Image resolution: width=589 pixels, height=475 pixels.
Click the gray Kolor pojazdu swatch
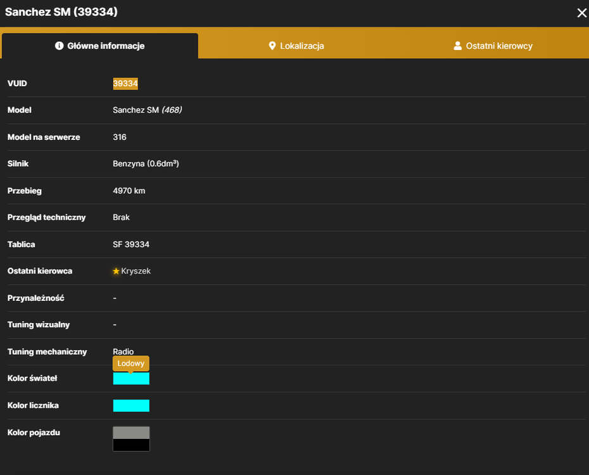pos(131,433)
